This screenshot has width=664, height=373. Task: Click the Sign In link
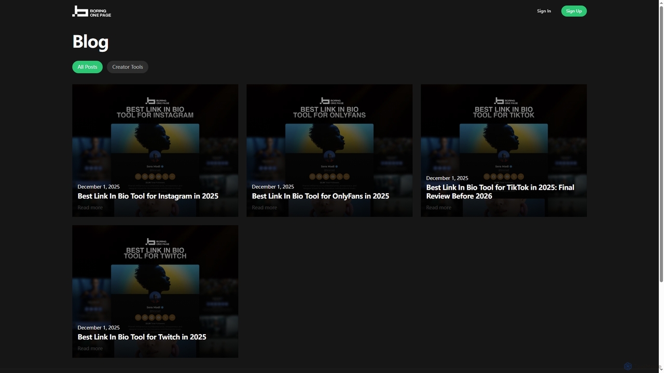click(x=544, y=11)
